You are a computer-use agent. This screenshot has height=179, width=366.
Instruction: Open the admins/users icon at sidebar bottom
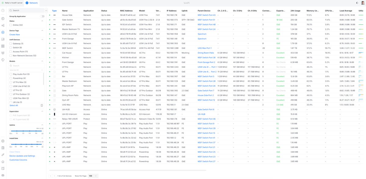point(3,175)
